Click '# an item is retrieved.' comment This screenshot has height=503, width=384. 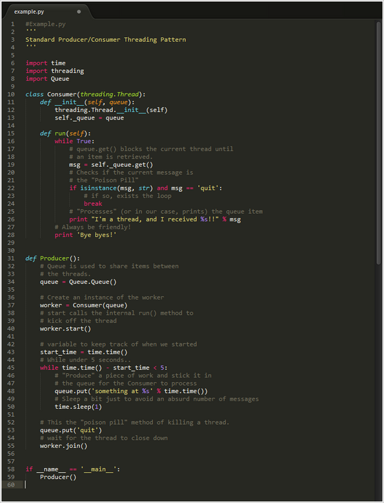click(111, 157)
